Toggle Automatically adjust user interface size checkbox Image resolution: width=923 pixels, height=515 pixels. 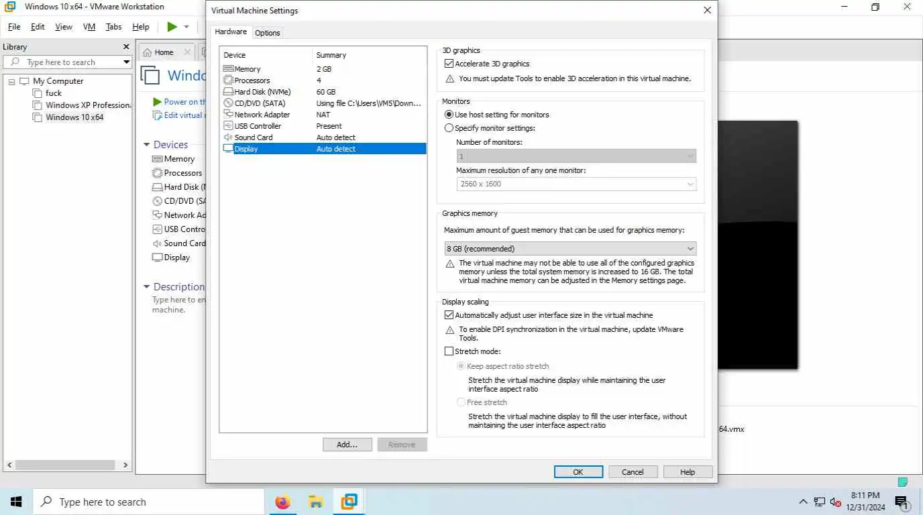pos(449,315)
